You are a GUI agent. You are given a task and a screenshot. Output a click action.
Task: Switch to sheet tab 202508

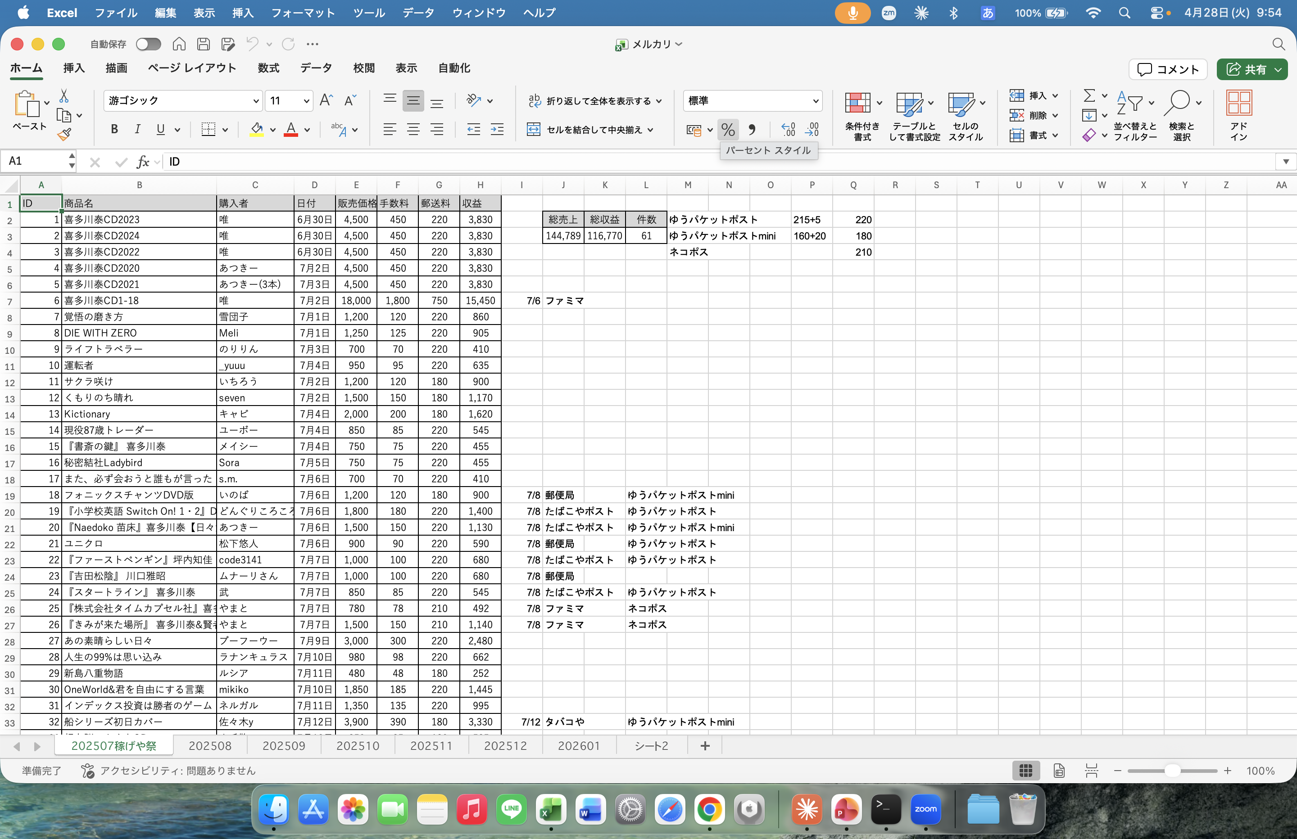click(210, 746)
